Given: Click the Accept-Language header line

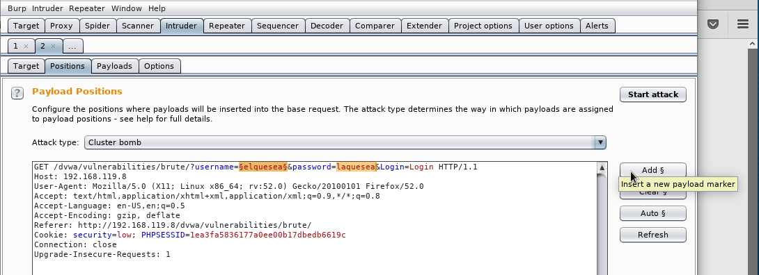Looking at the screenshot, I should (109, 206).
